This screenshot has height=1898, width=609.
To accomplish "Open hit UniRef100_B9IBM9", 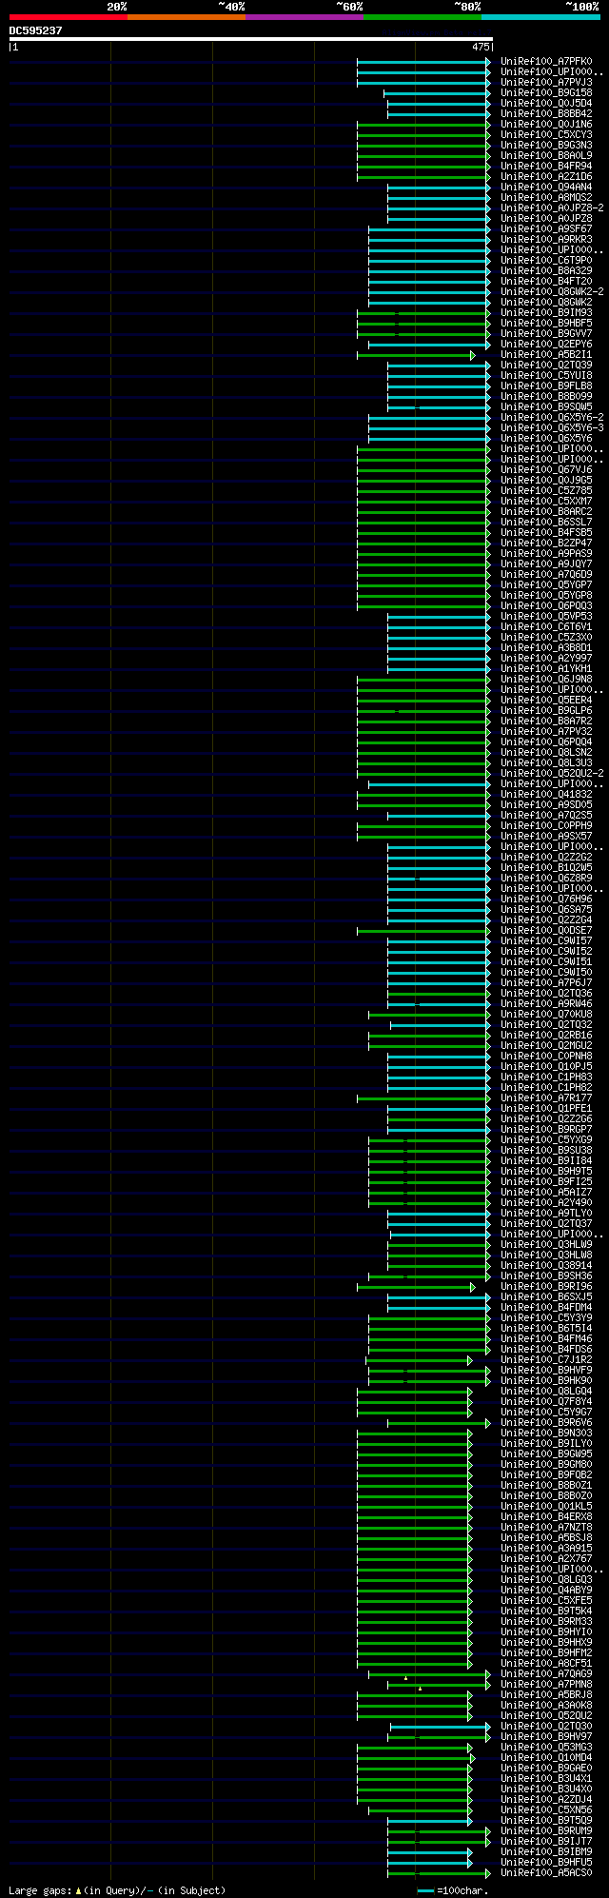I will click(546, 1852).
